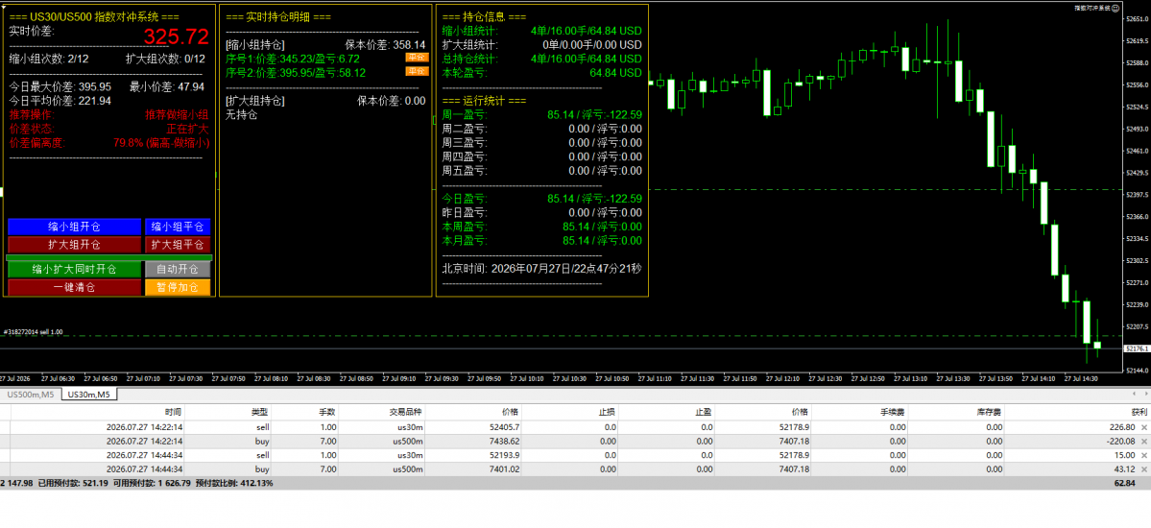
Task: Click the red 一键清仓 button
Action: click(74, 287)
